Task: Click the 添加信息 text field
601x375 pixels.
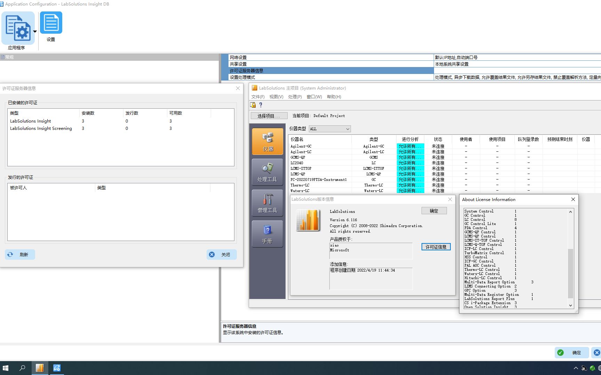Action: point(371,278)
